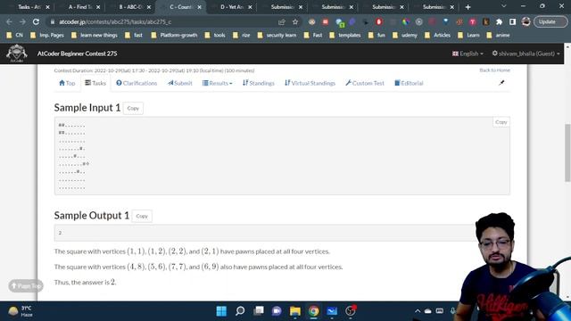Open the CN bookmarks folder
This screenshot has width=571, height=321.
pos(15,36)
